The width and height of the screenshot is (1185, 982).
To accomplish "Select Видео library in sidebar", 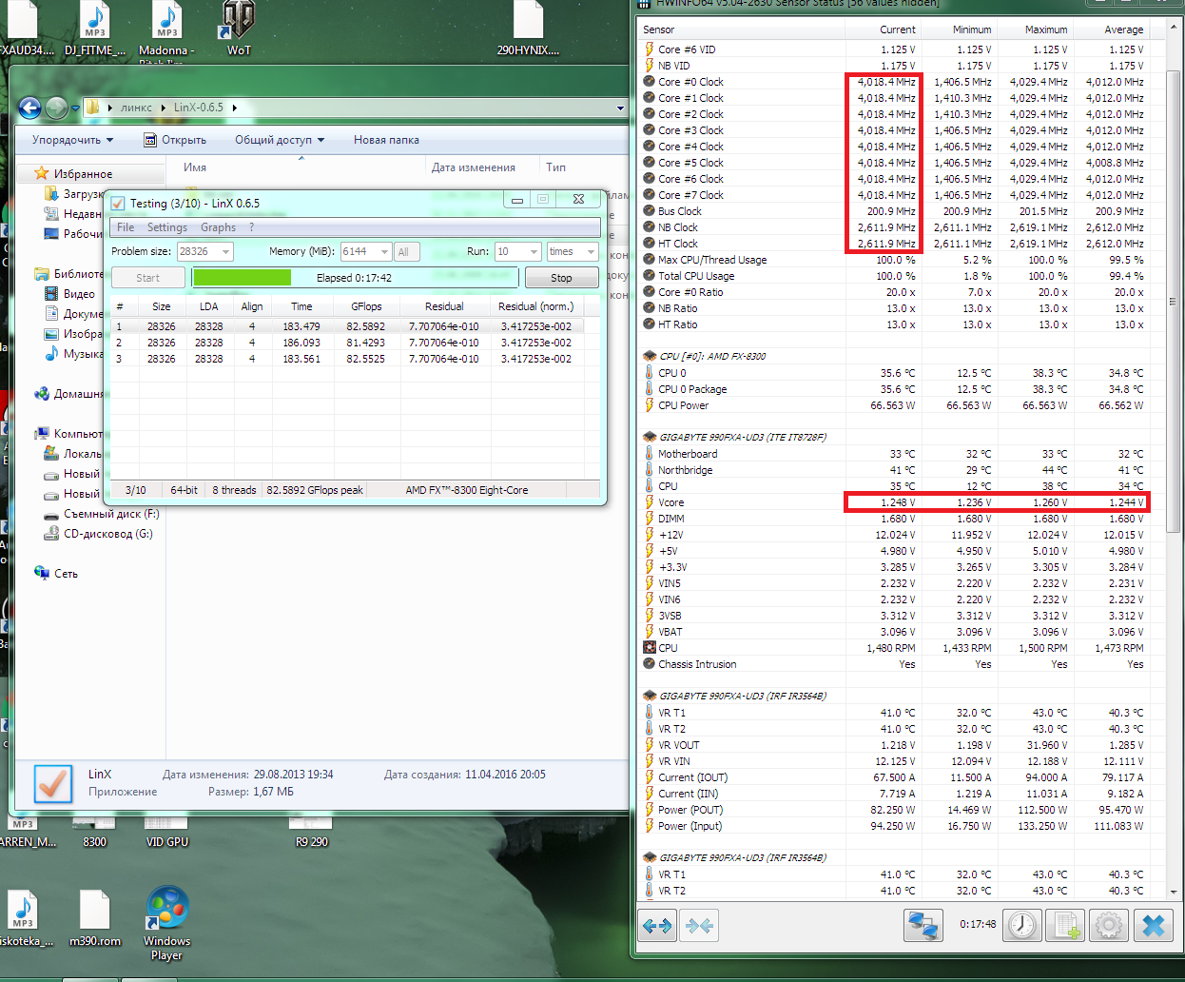I will point(71,294).
